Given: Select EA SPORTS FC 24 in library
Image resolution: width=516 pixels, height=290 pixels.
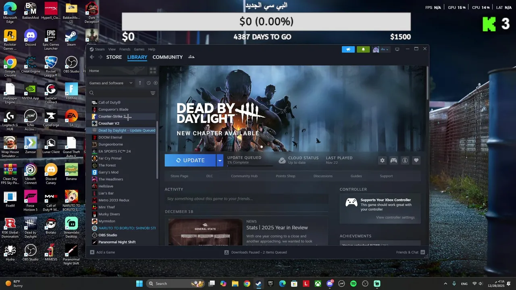Looking at the screenshot, I should tap(121, 151).
